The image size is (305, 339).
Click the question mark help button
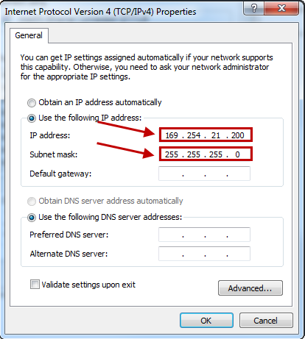coord(254,8)
